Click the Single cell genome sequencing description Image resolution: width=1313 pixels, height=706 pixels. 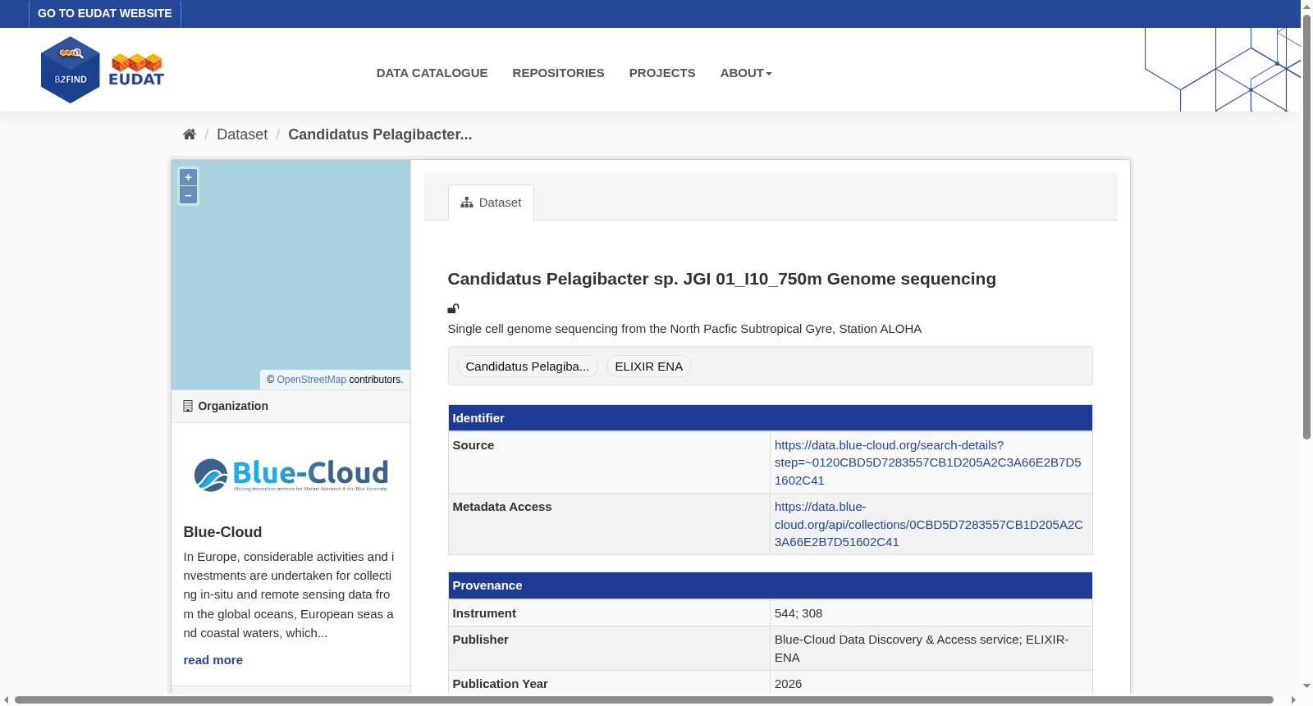684,329
